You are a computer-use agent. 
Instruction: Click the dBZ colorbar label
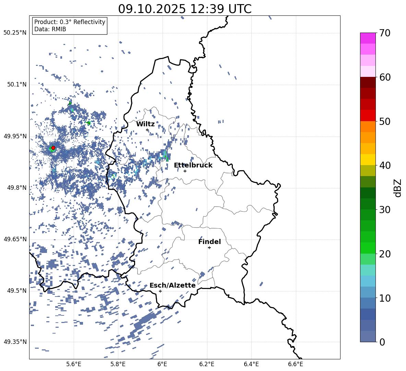click(x=398, y=188)
